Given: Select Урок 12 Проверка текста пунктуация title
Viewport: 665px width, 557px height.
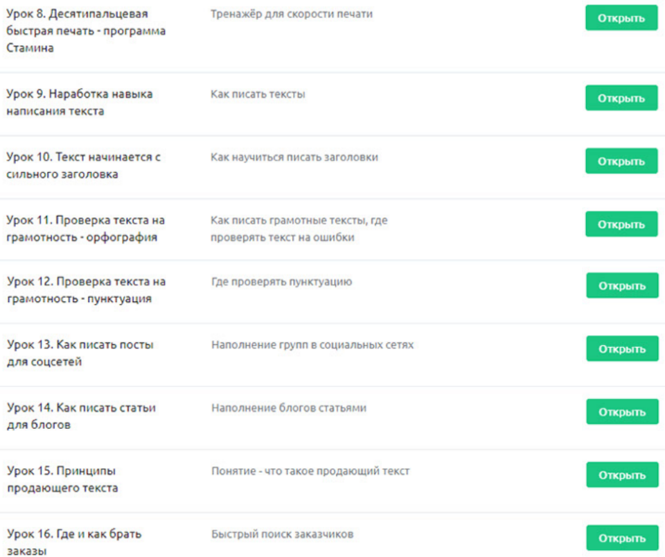Looking at the screenshot, I should (86, 290).
